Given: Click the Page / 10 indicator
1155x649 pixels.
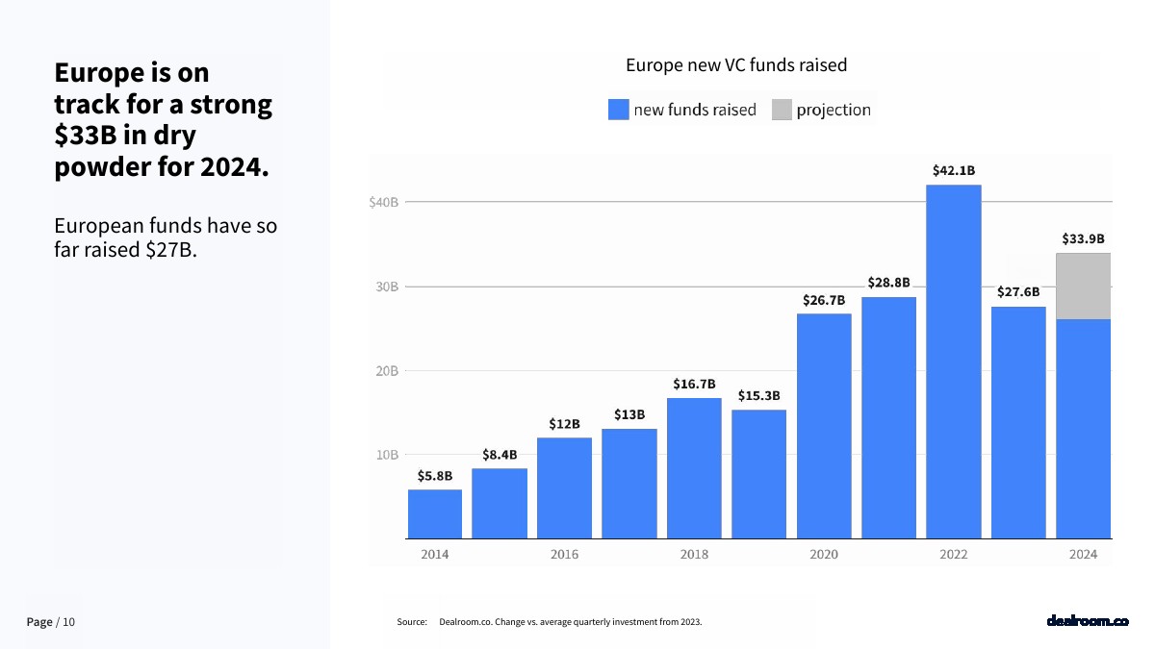Looking at the screenshot, I should pos(51,622).
